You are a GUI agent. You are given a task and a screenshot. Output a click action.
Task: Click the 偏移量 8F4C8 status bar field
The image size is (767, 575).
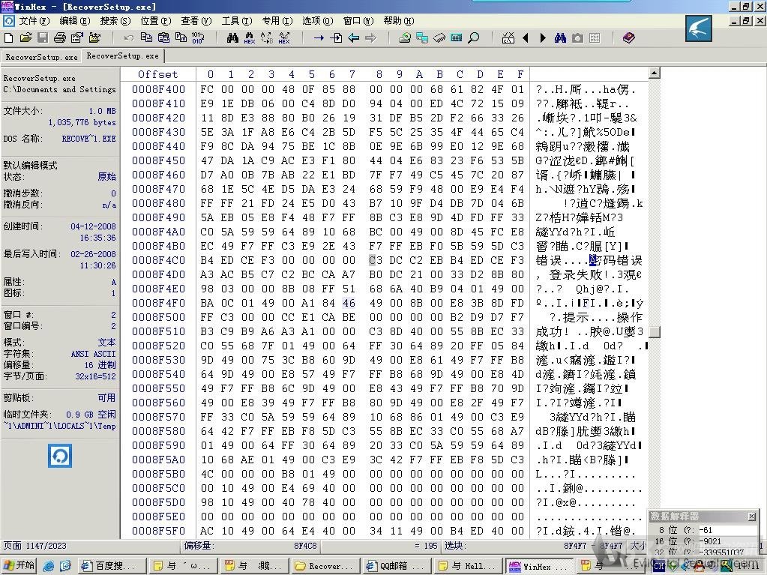[250, 546]
